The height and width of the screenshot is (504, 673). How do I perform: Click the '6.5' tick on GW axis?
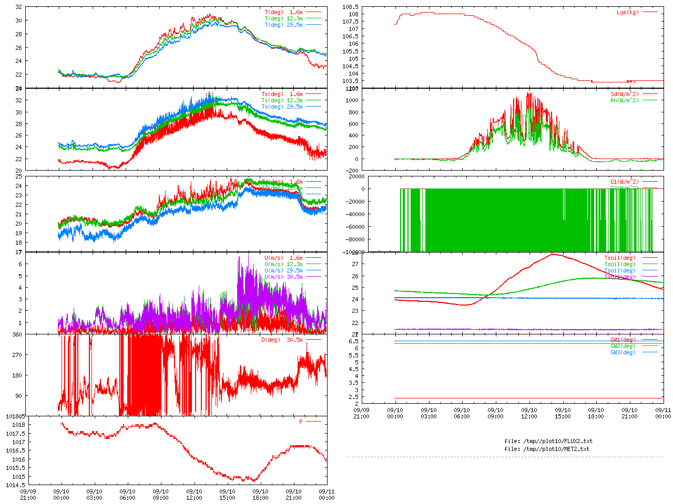point(353,341)
